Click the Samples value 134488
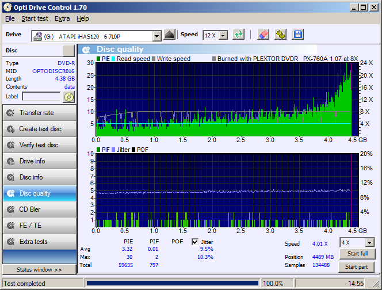Screen dimensions: 382x290 click(321, 265)
